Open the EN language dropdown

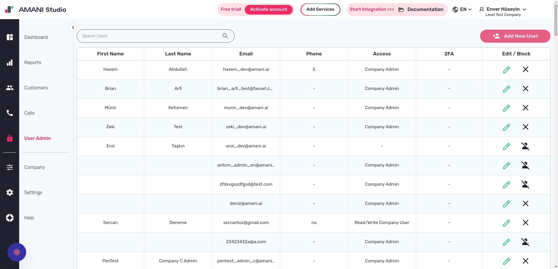pyautogui.click(x=462, y=9)
